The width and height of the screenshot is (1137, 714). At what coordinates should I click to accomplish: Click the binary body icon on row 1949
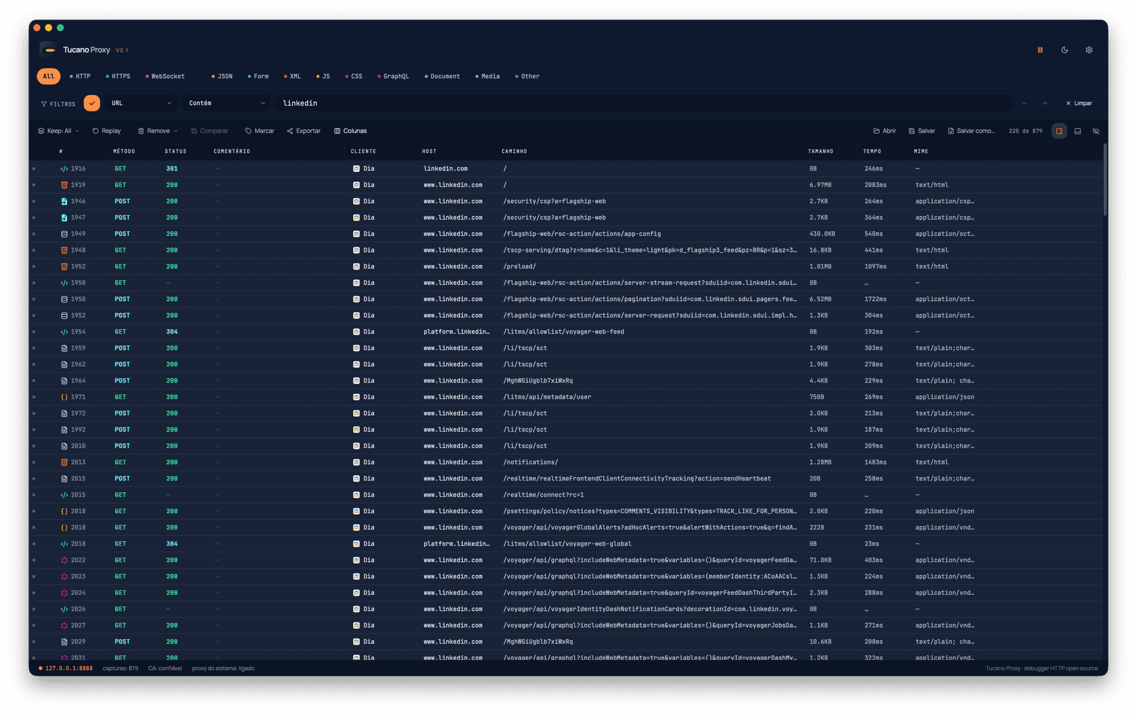point(64,234)
